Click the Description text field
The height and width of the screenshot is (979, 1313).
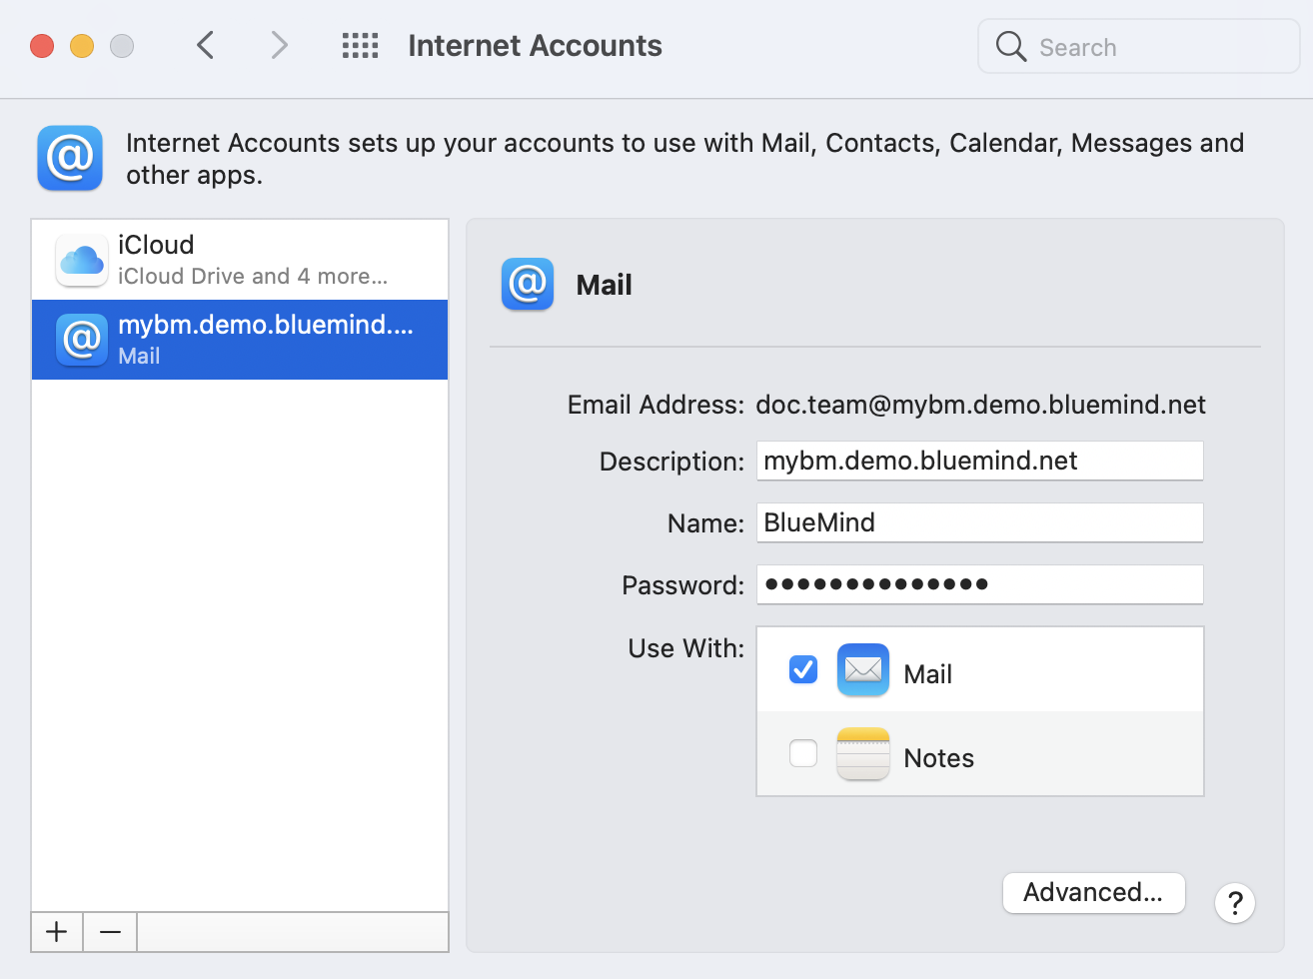click(979, 461)
